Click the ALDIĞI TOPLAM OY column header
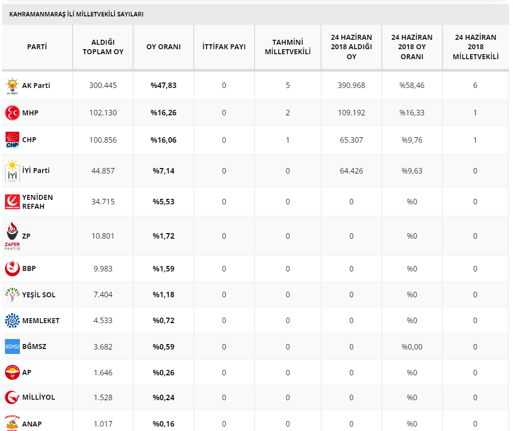513x431 pixels. click(x=103, y=47)
